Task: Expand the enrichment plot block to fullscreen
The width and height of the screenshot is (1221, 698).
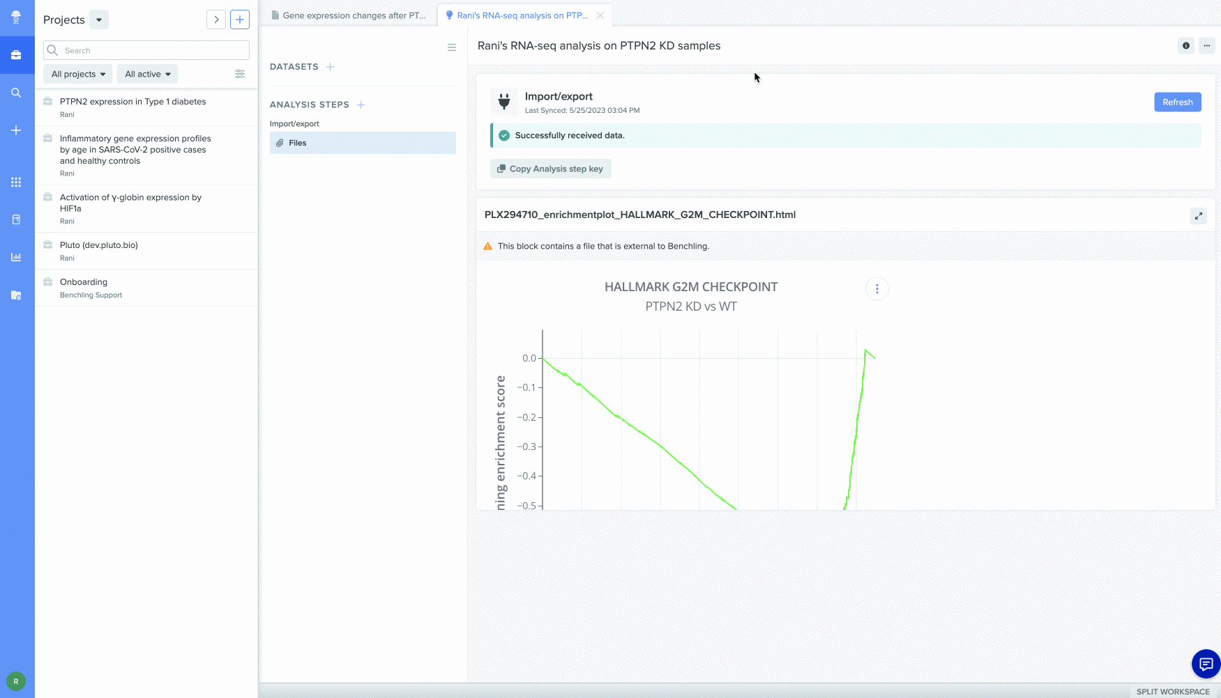Action: (x=1198, y=216)
